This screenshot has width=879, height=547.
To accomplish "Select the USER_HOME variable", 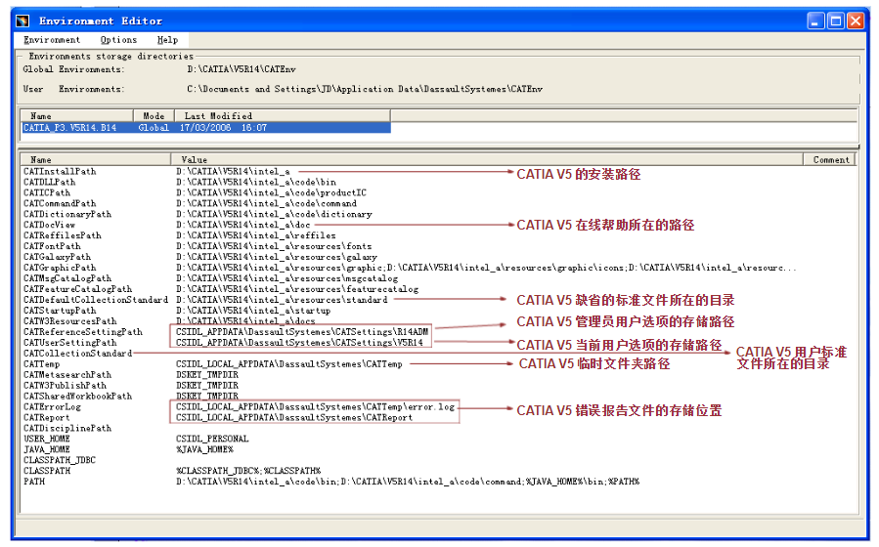I will click(47, 439).
